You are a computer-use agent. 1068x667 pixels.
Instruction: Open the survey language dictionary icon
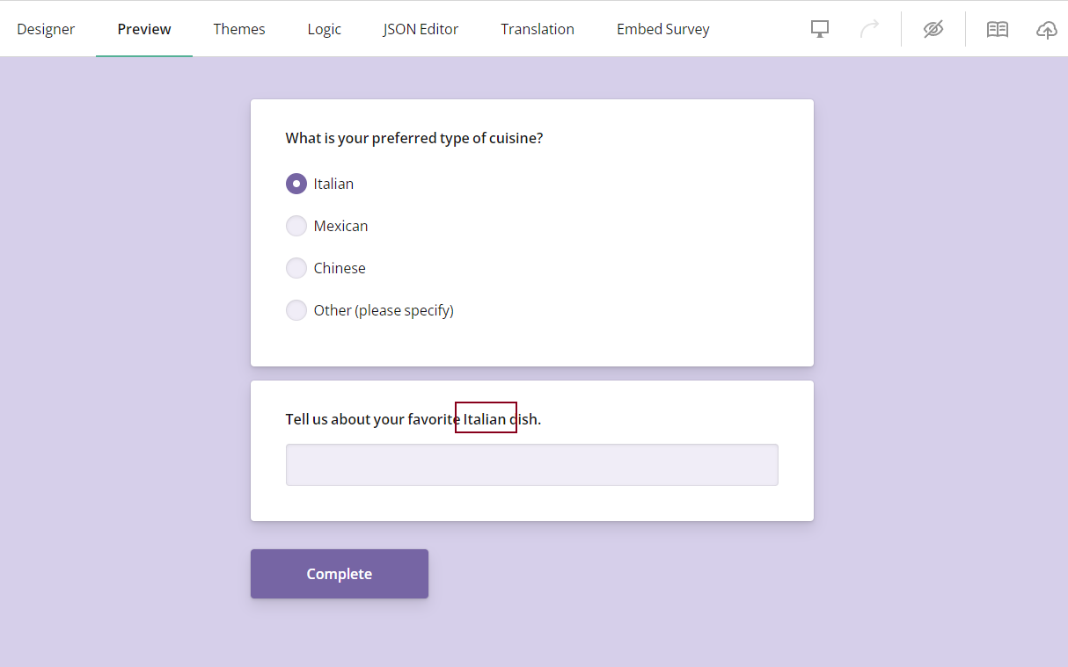point(997,28)
